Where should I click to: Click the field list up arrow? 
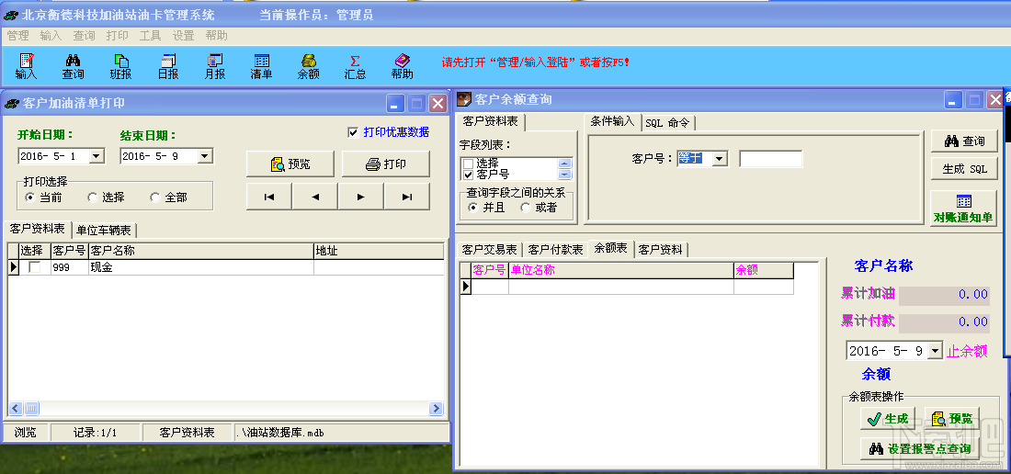pos(565,164)
